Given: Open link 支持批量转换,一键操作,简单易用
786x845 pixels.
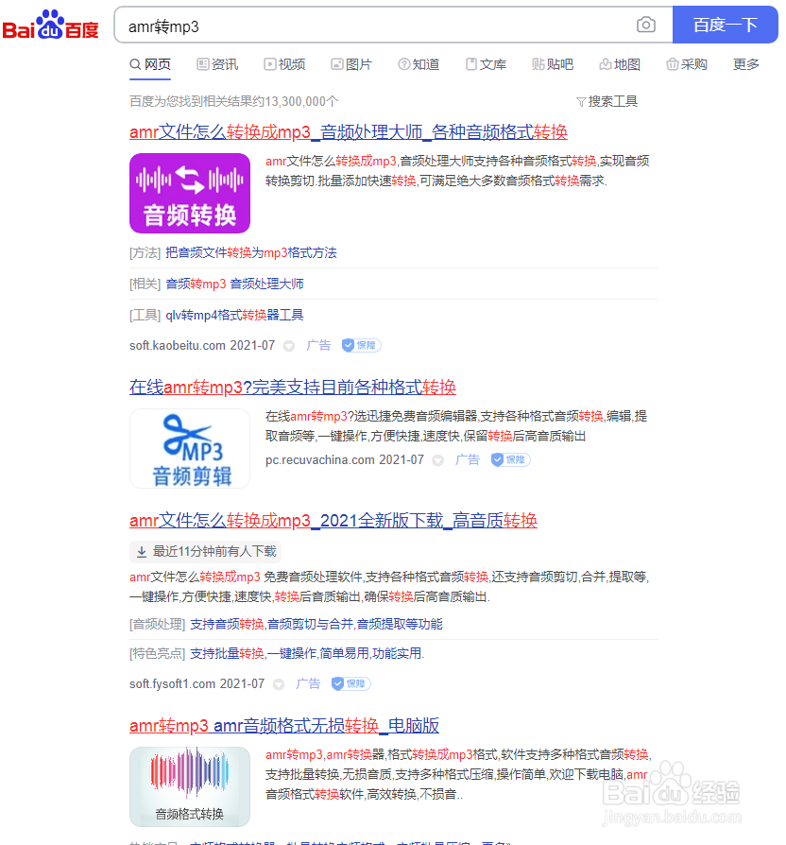Looking at the screenshot, I should coord(307,654).
